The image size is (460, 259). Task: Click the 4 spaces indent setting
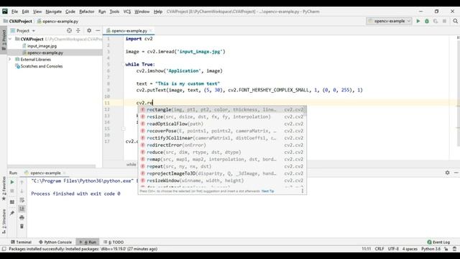410,249
